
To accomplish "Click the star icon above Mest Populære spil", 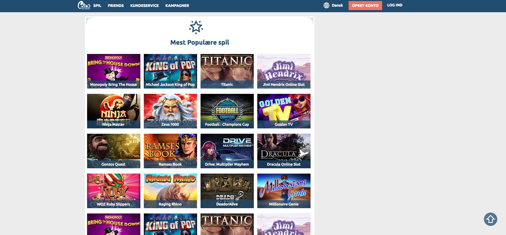I will [x=196, y=27].
